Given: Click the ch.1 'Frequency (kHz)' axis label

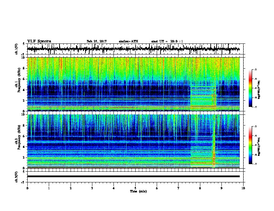Looking at the screenshot, I should (19, 80).
